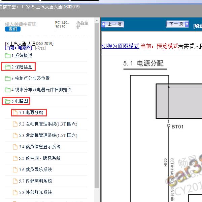Viewport: 202px width, 202px height.
Task: Open 5.3 发动机管理系统(1.5T 国六)
Action: pos(48,136)
